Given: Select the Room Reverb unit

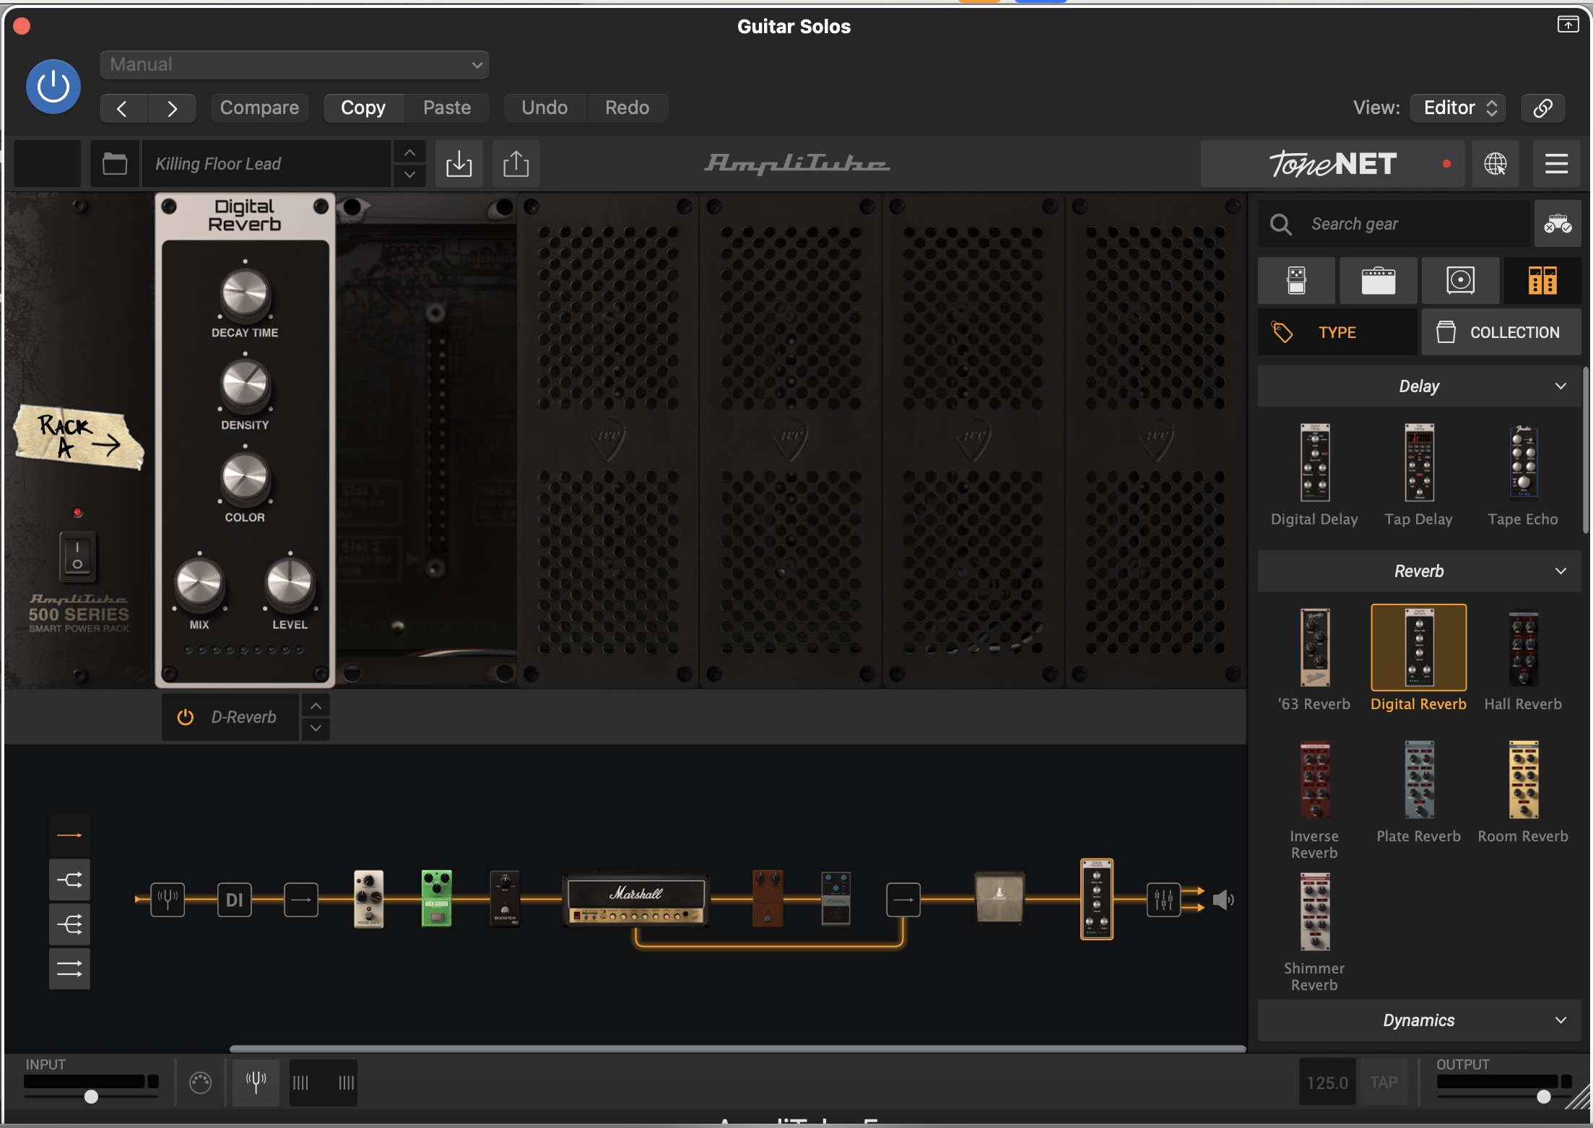Looking at the screenshot, I should tap(1523, 780).
